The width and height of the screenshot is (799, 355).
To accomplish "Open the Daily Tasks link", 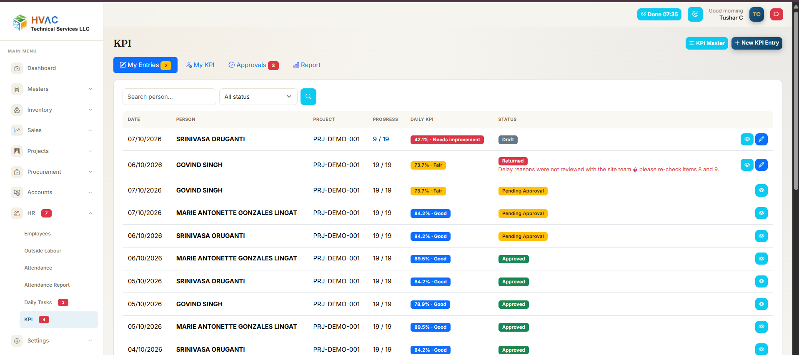I will 38,302.
